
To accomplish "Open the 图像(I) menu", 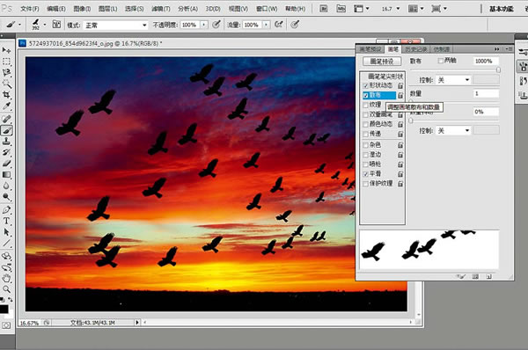I will (82, 9).
